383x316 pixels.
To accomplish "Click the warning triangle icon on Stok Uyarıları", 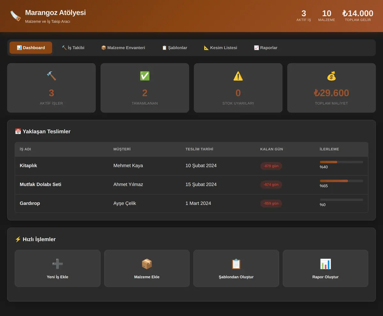I will tap(238, 76).
